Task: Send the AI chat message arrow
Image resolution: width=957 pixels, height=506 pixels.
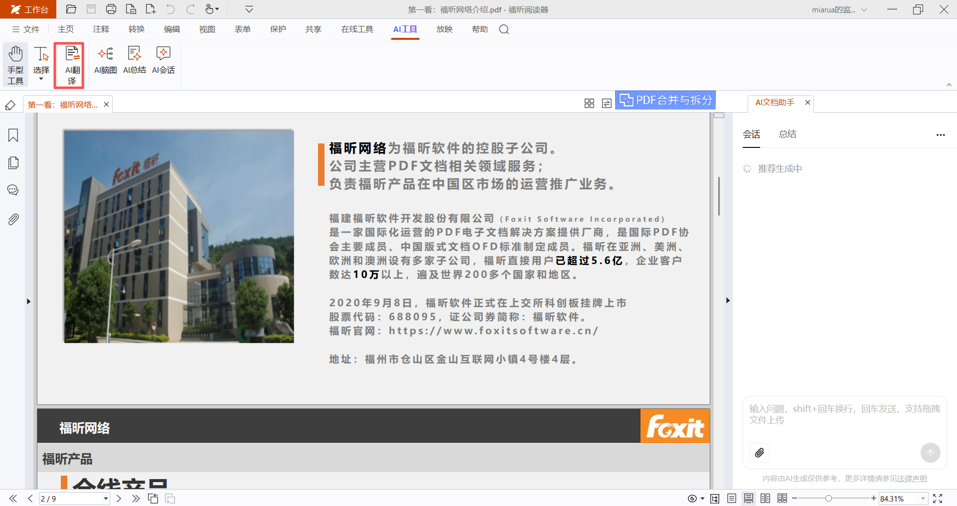Action: 930,453
